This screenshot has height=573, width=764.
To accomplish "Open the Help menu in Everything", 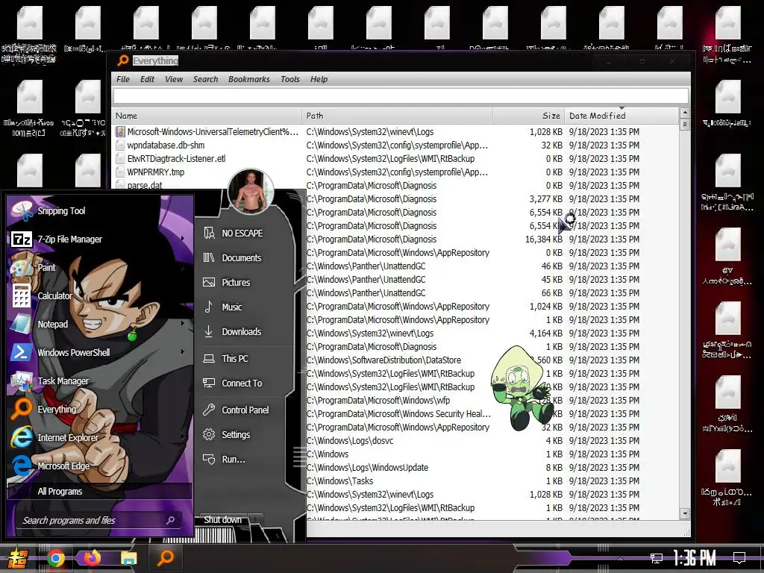I will pos(319,79).
